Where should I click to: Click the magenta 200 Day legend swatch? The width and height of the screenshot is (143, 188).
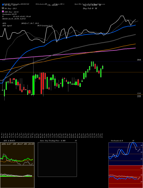pyautogui.click(x=3, y=12)
